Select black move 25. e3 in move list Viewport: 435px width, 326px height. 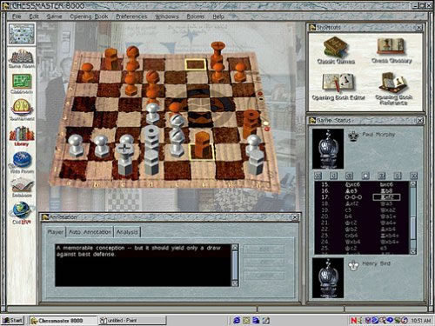[x=383, y=248]
